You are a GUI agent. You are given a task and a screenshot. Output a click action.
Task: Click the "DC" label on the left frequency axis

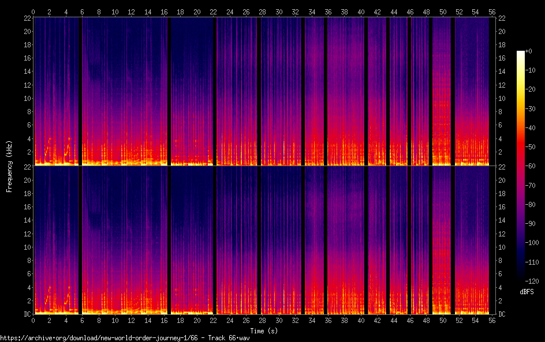click(x=27, y=314)
